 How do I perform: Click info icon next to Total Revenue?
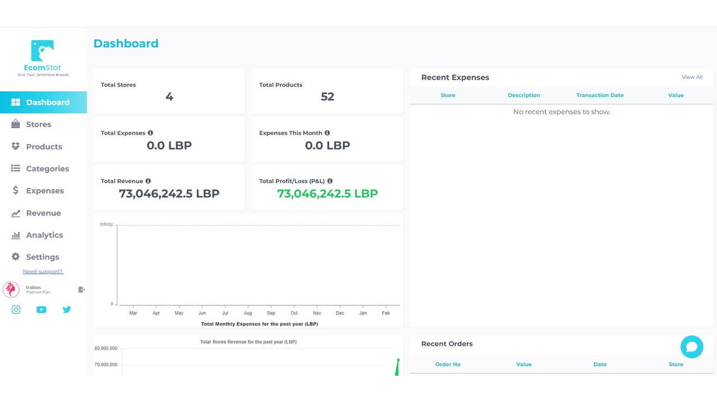coord(148,181)
